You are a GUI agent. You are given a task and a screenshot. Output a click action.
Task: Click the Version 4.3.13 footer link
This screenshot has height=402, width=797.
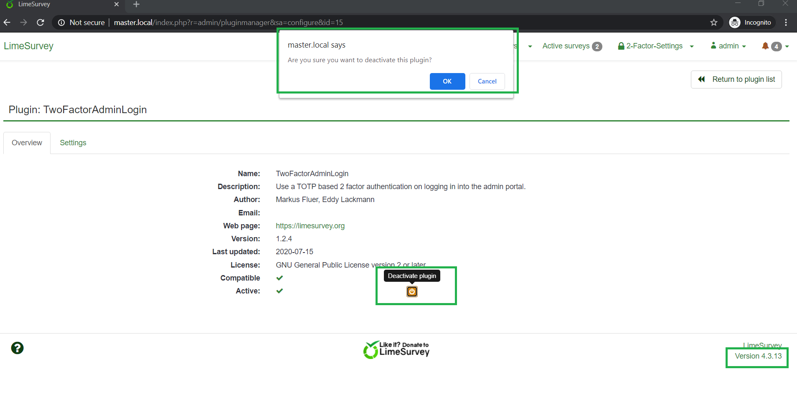click(758, 356)
